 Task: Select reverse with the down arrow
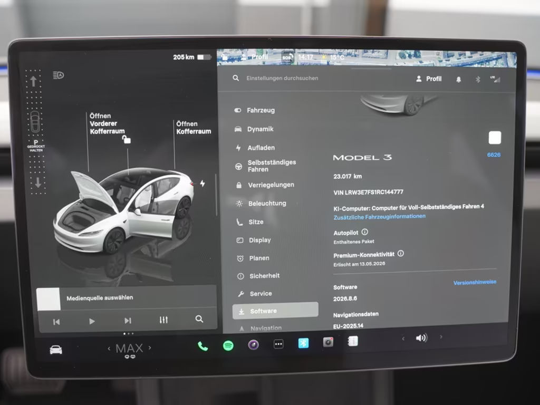click(x=38, y=182)
